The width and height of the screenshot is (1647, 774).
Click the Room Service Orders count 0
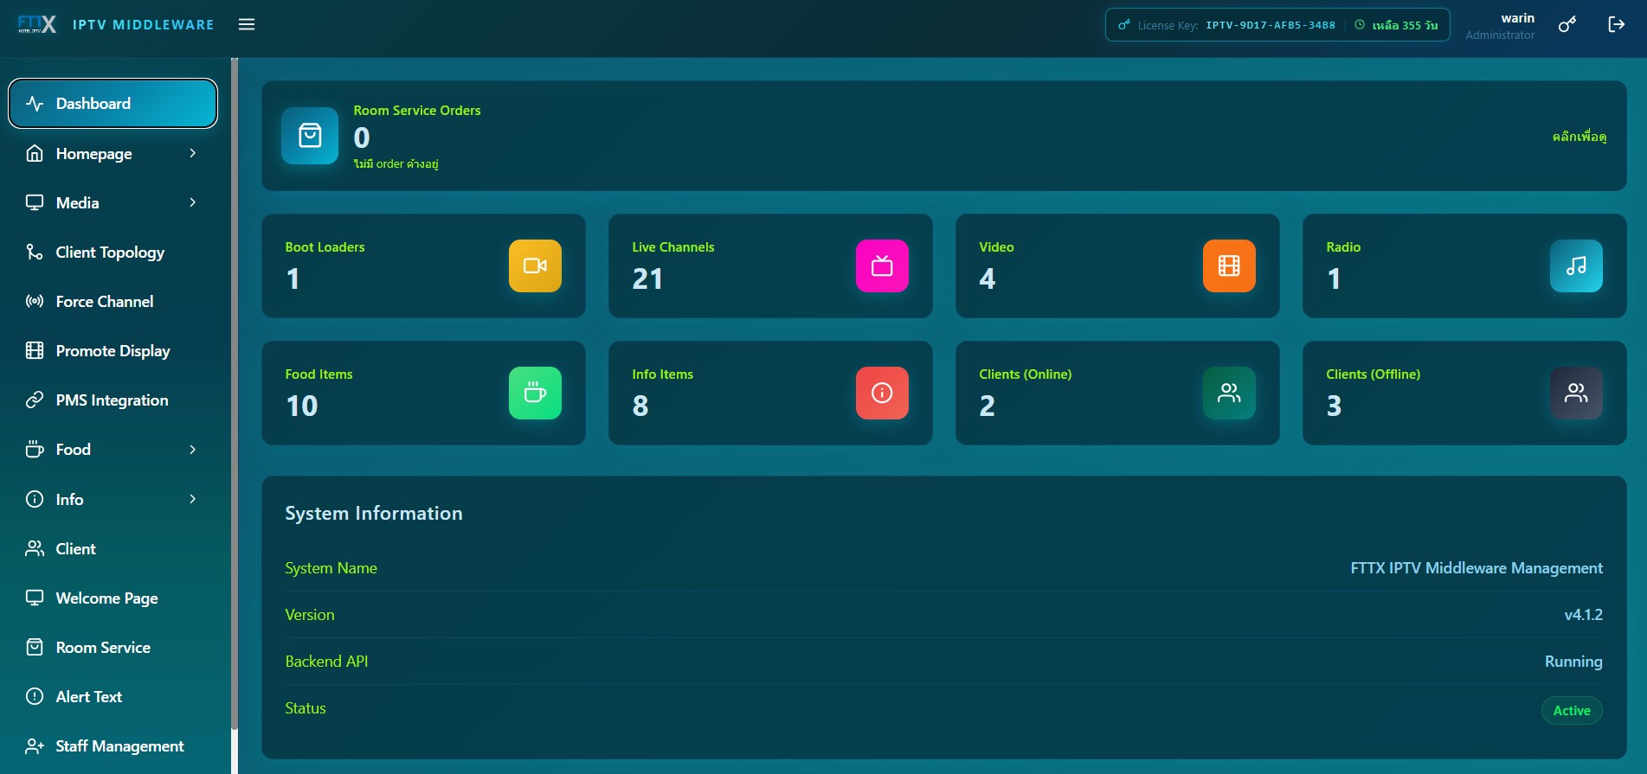(362, 138)
